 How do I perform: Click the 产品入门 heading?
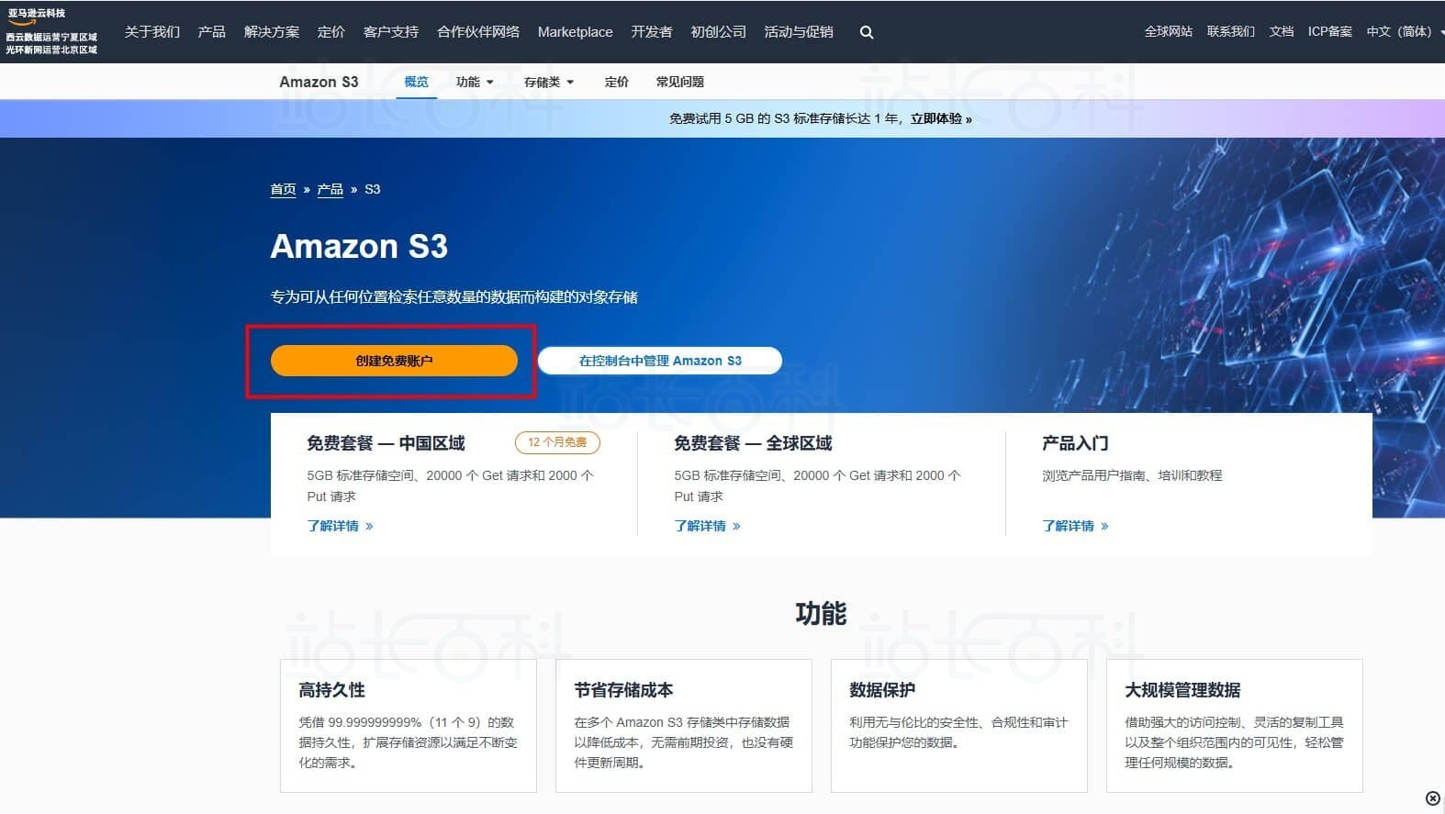coord(1075,443)
